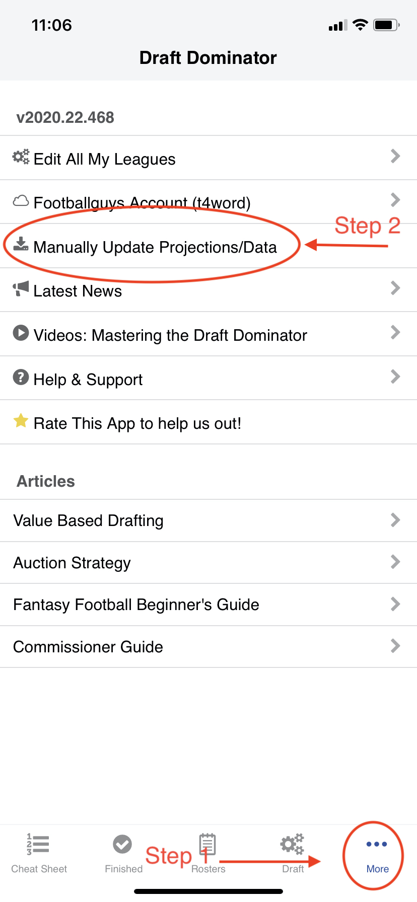The height and width of the screenshot is (902, 417).
Task: Open the Auction Strategy article
Action: [x=72, y=563]
